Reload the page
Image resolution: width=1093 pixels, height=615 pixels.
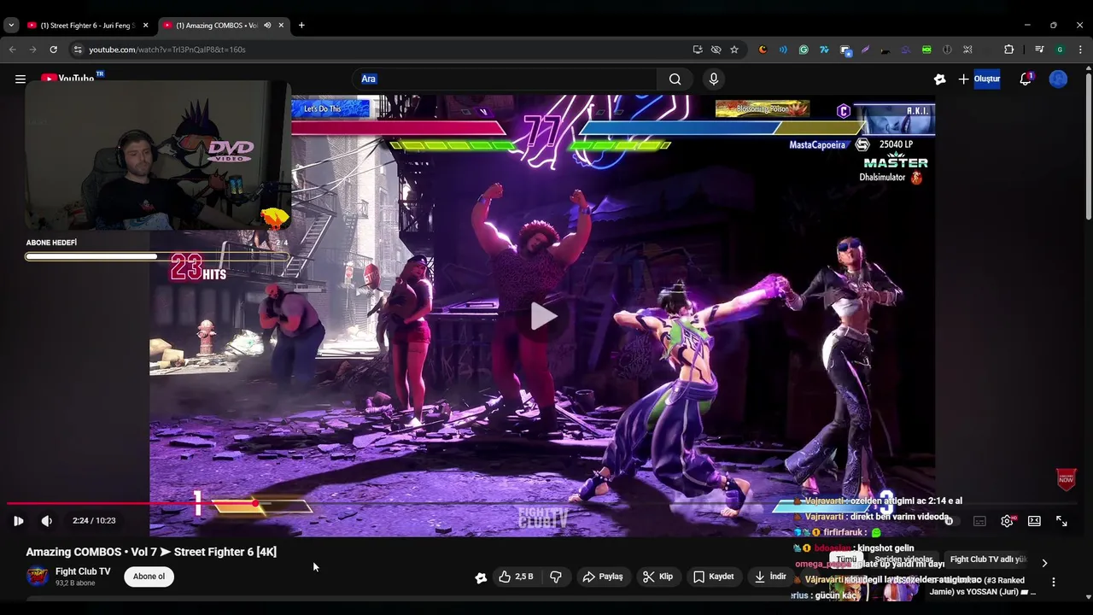click(x=53, y=50)
